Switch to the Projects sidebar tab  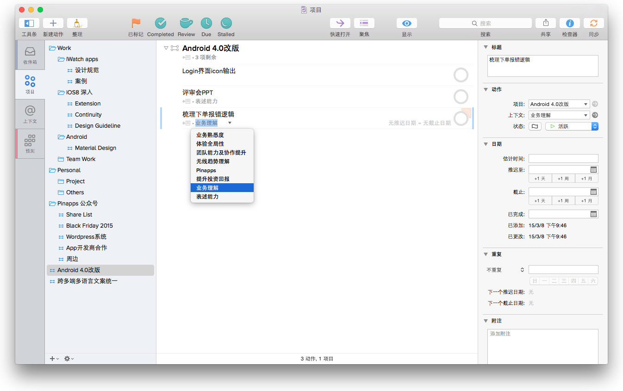coord(30,84)
